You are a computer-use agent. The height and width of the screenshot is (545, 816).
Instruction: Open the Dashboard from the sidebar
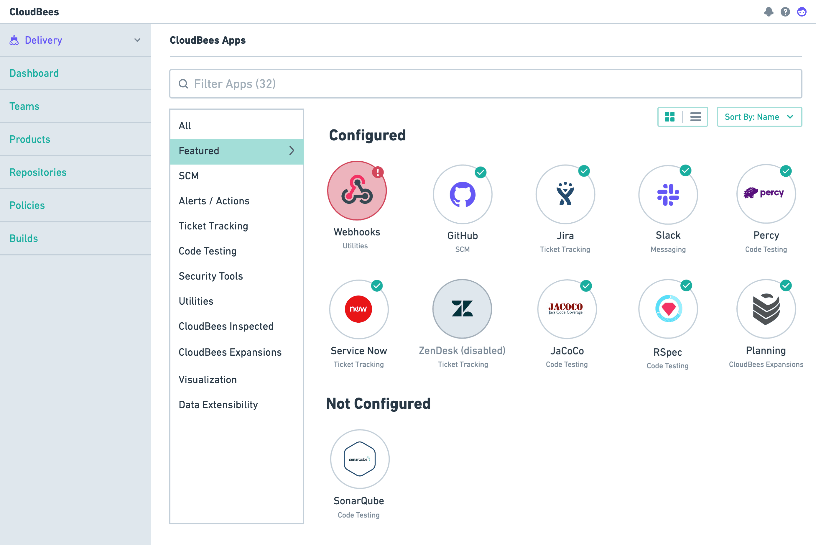click(34, 73)
